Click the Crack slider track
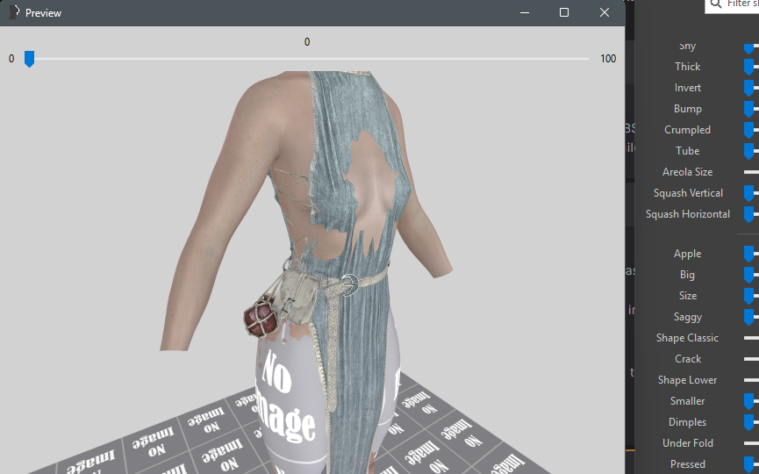Viewport: 759px width, 474px height. click(751, 359)
